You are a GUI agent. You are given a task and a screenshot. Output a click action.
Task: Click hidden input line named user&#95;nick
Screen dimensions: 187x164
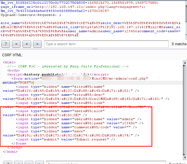[x=60, y=111]
